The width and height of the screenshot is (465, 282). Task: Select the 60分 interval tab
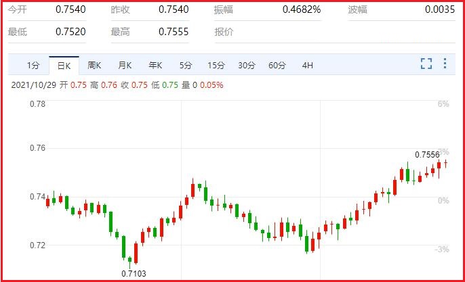(x=277, y=65)
